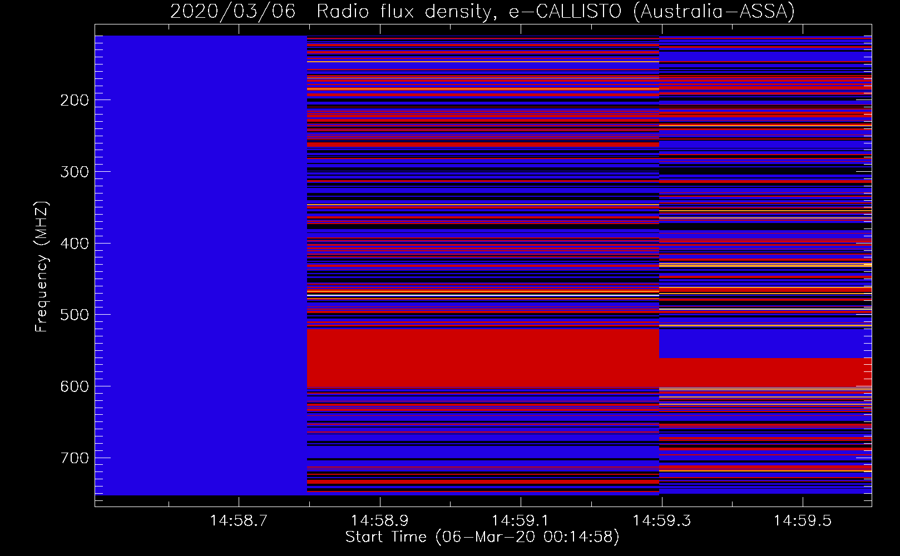Click the 500 frequency tick label

click(x=75, y=315)
